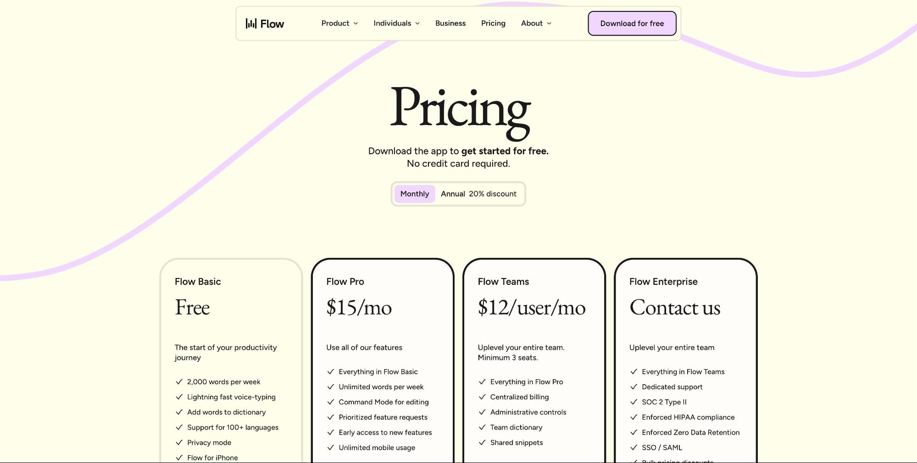
Task: Click Contact us on Flow Enterprise plan
Action: point(674,308)
